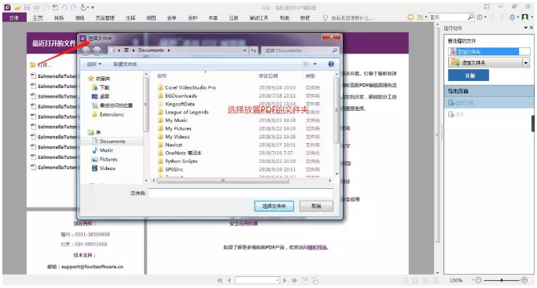The height and width of the screenshot is (288, 537).
Task: Click the 文件夹 name input field
Action: 241,193
